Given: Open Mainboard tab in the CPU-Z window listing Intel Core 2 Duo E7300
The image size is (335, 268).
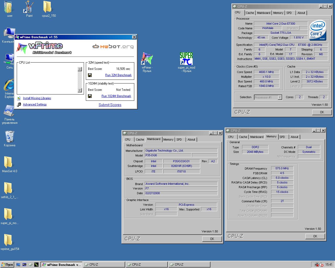Looking at the screenshot, I should point(264,13).
